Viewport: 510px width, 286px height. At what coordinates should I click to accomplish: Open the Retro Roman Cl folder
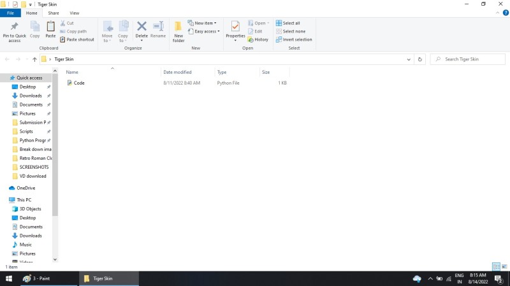coord(36,158)
